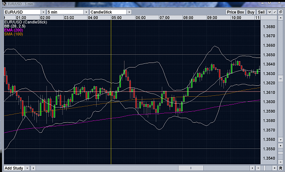Click the vertical zoom minus button
Screen dimensions: 285x172
(x=280, y=162)
